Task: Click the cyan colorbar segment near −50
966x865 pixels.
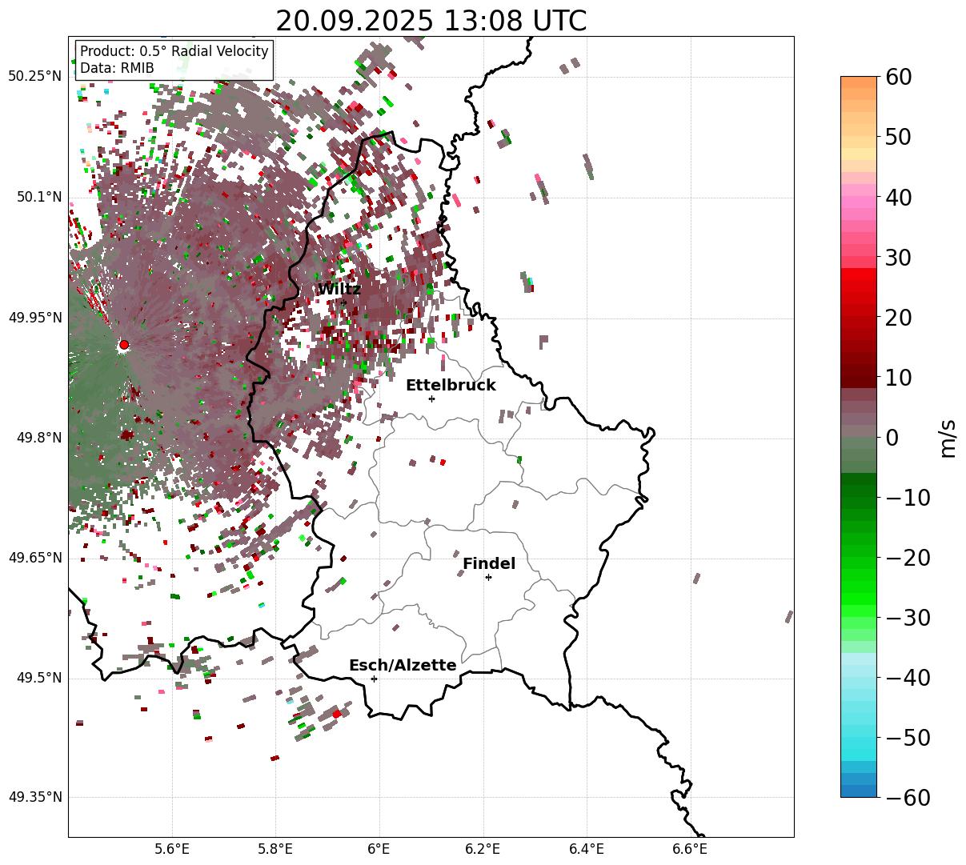Action: pyautogui.click(x=859, y=743)
